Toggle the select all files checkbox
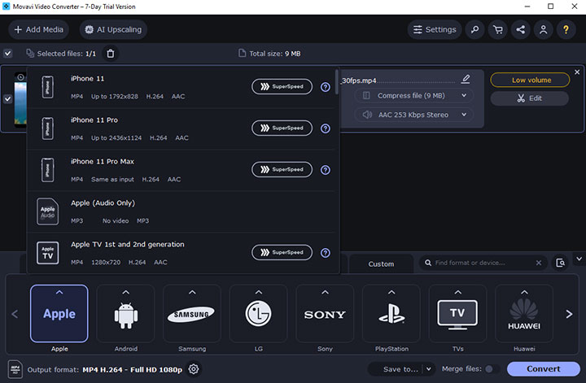 coord(8,54)
